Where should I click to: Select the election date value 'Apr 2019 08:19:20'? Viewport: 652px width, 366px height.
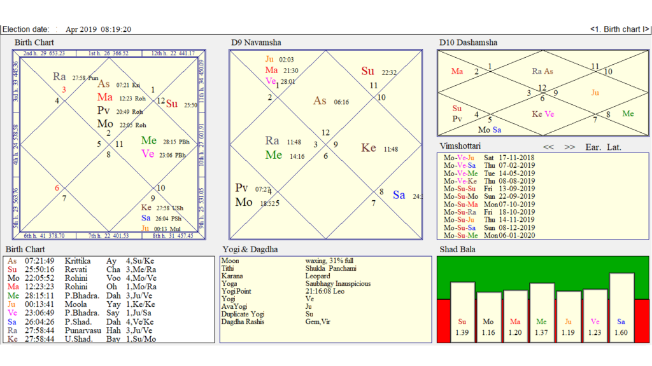click(x=99, y=29)
